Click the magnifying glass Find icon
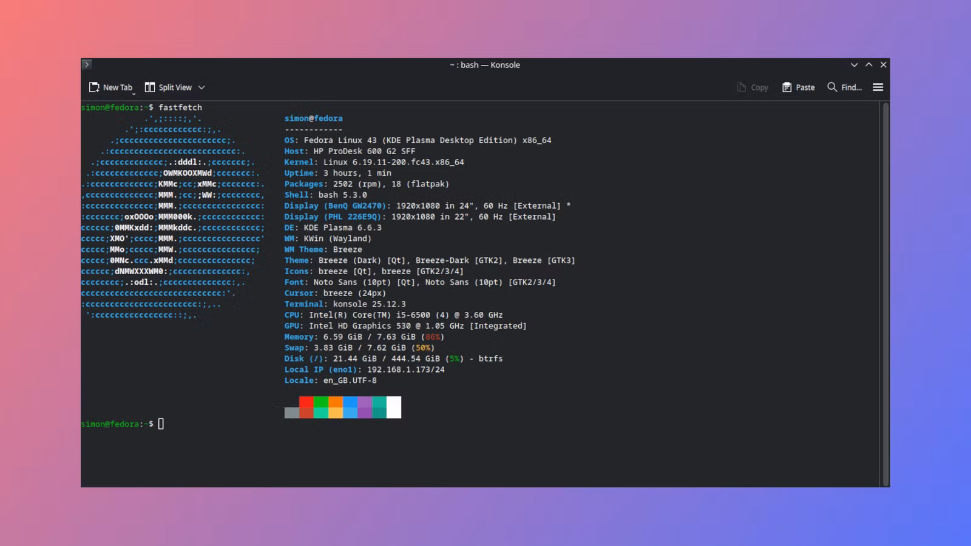The height and width of the screenshot is (546, 971). pos(831,87)
